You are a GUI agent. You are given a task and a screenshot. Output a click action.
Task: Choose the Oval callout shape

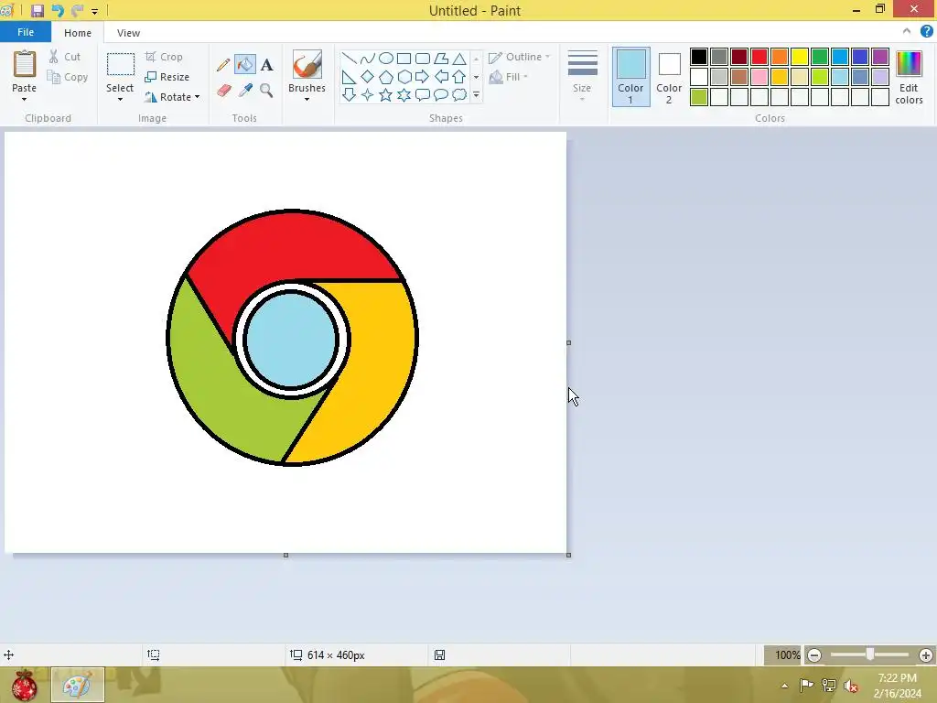(441, 94)
